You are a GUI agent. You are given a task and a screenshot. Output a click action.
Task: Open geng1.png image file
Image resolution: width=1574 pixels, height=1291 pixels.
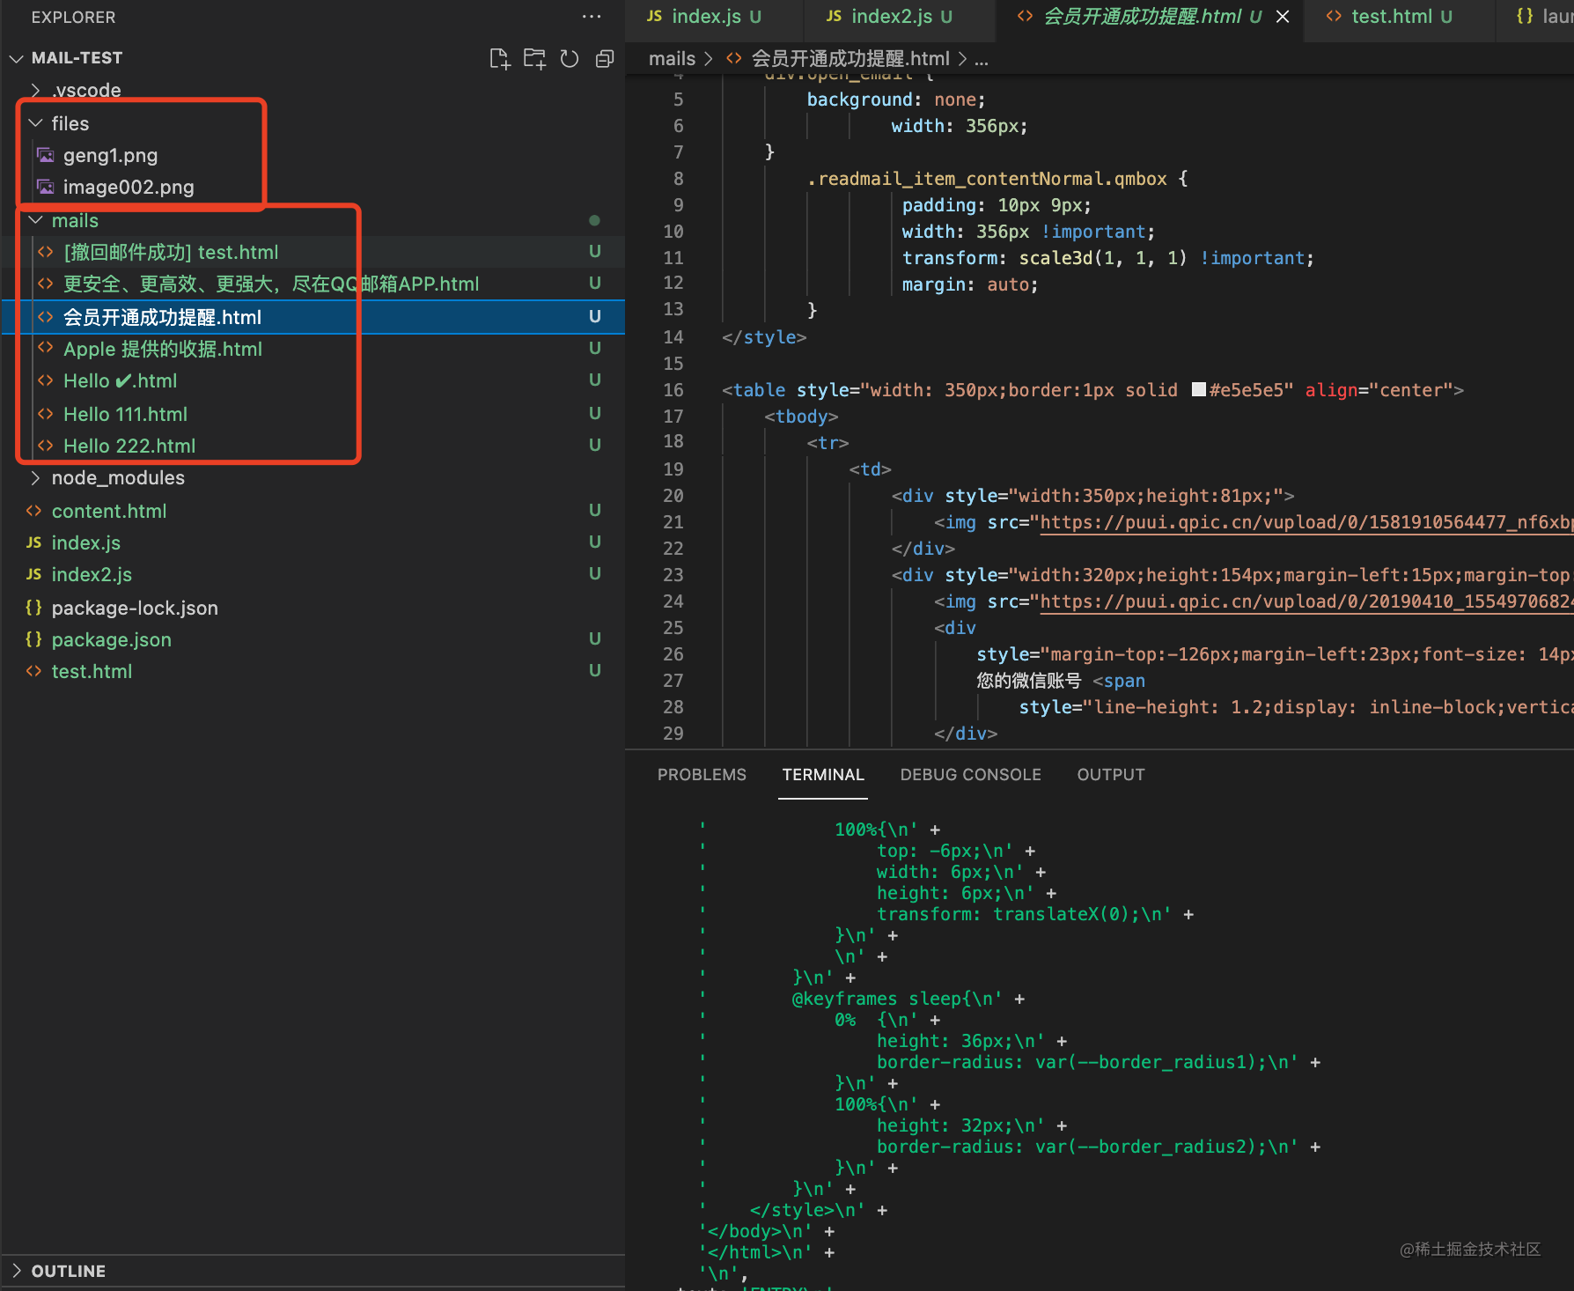pyautogui.click(x=110, y=156)
